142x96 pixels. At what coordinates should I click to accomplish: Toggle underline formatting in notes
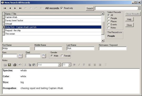[84, 65]
